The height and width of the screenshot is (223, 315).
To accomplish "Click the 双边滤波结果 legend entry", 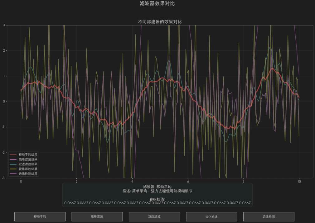I will [23, 164].
